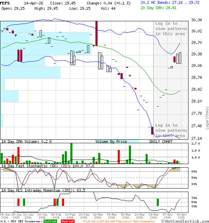Screen dimensions: 209x223
Task: Click the red volume bar near 16-Mar
Action: pos(118,157)
